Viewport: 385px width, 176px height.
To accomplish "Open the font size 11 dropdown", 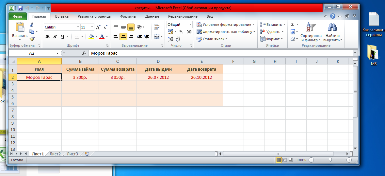I will pyautogui.click(x=92, y=27).
